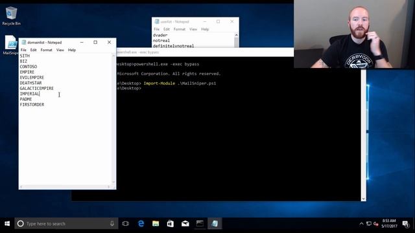415x233 pixels.
Task: Open Format menu in domainlist Notepad
Action: tap(46, 50)
